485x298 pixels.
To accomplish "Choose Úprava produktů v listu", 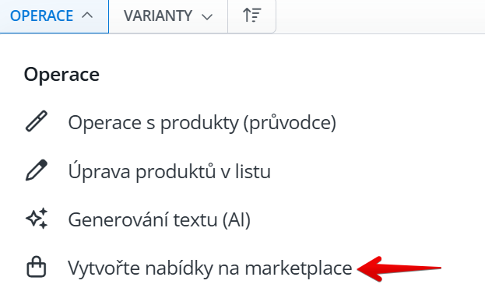I will (169, 172).
